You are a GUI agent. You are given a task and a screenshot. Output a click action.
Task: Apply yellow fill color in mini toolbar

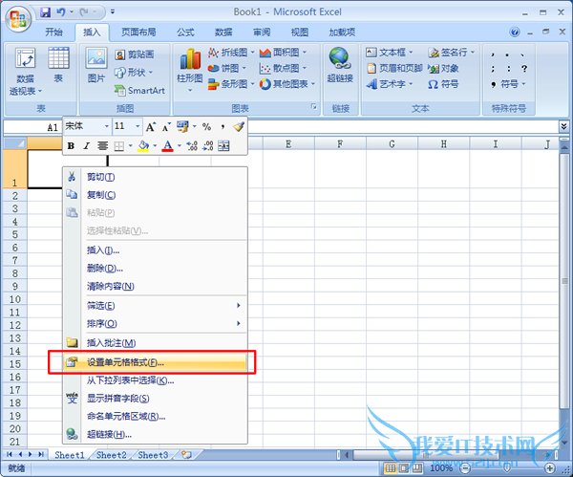[x=143, y=146]
